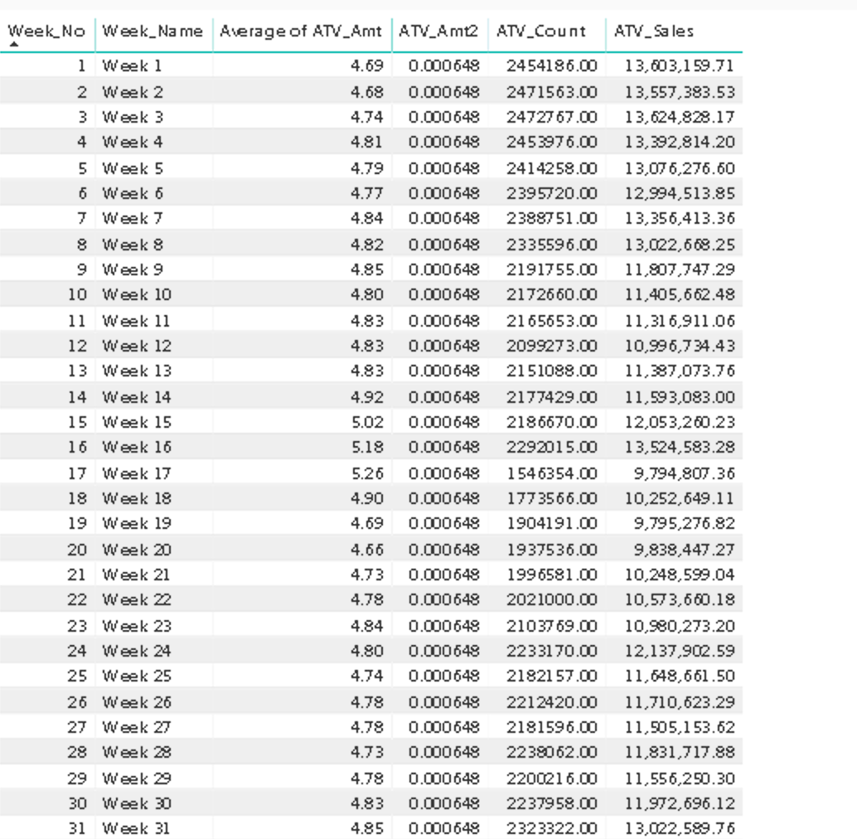The width and height of the screenshot is (857, 839).
Task: Click the ATV_Amt2 column header
Action: pyautogui.click(x=438, y=32)
